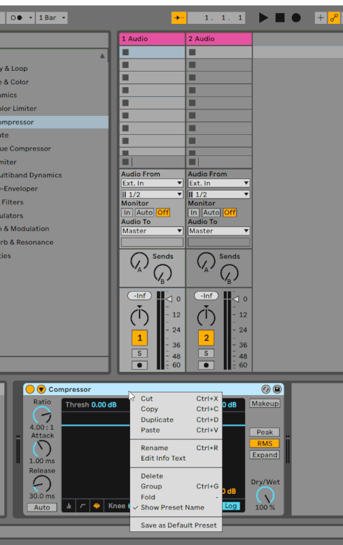Enable the Compressor Makeup button

265,403
